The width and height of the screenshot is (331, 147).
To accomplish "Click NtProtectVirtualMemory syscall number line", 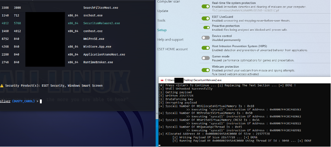I will [x=206, y=113].
